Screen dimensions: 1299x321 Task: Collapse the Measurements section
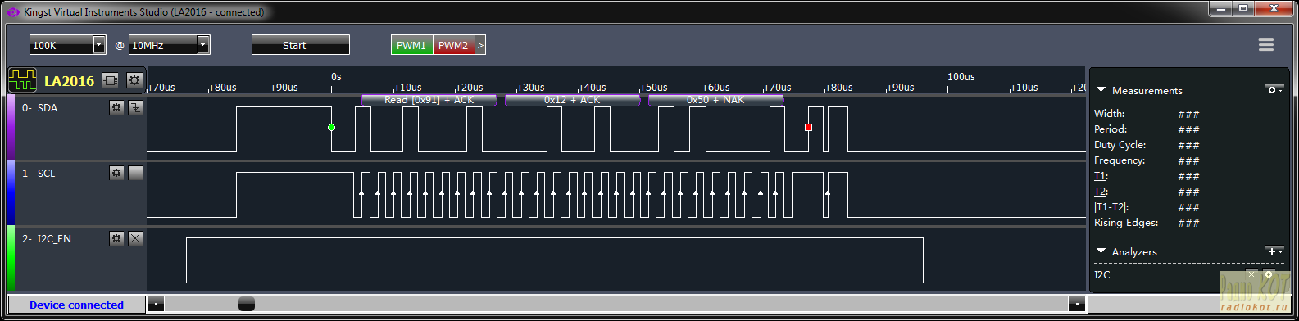pyautogui.click(x=1101, y=90)
